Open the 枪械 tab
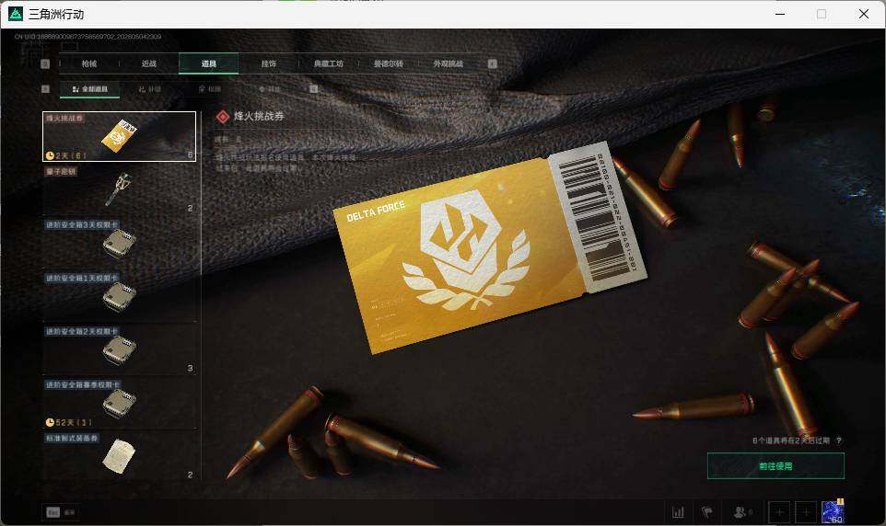 [x=88, y=63]
